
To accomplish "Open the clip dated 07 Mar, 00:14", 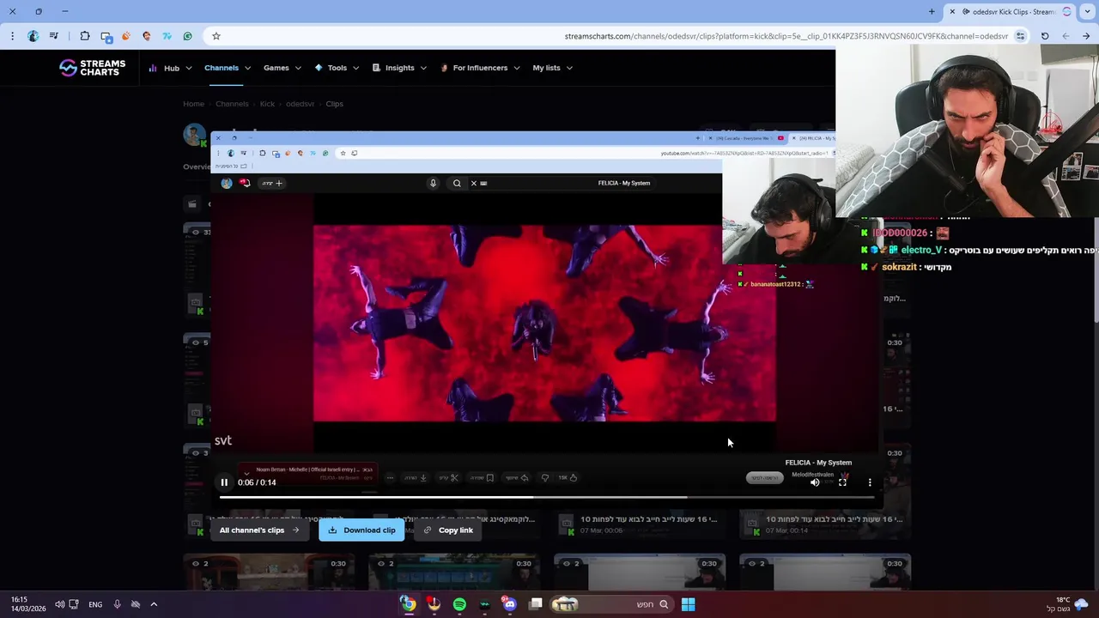I will 825,524.
